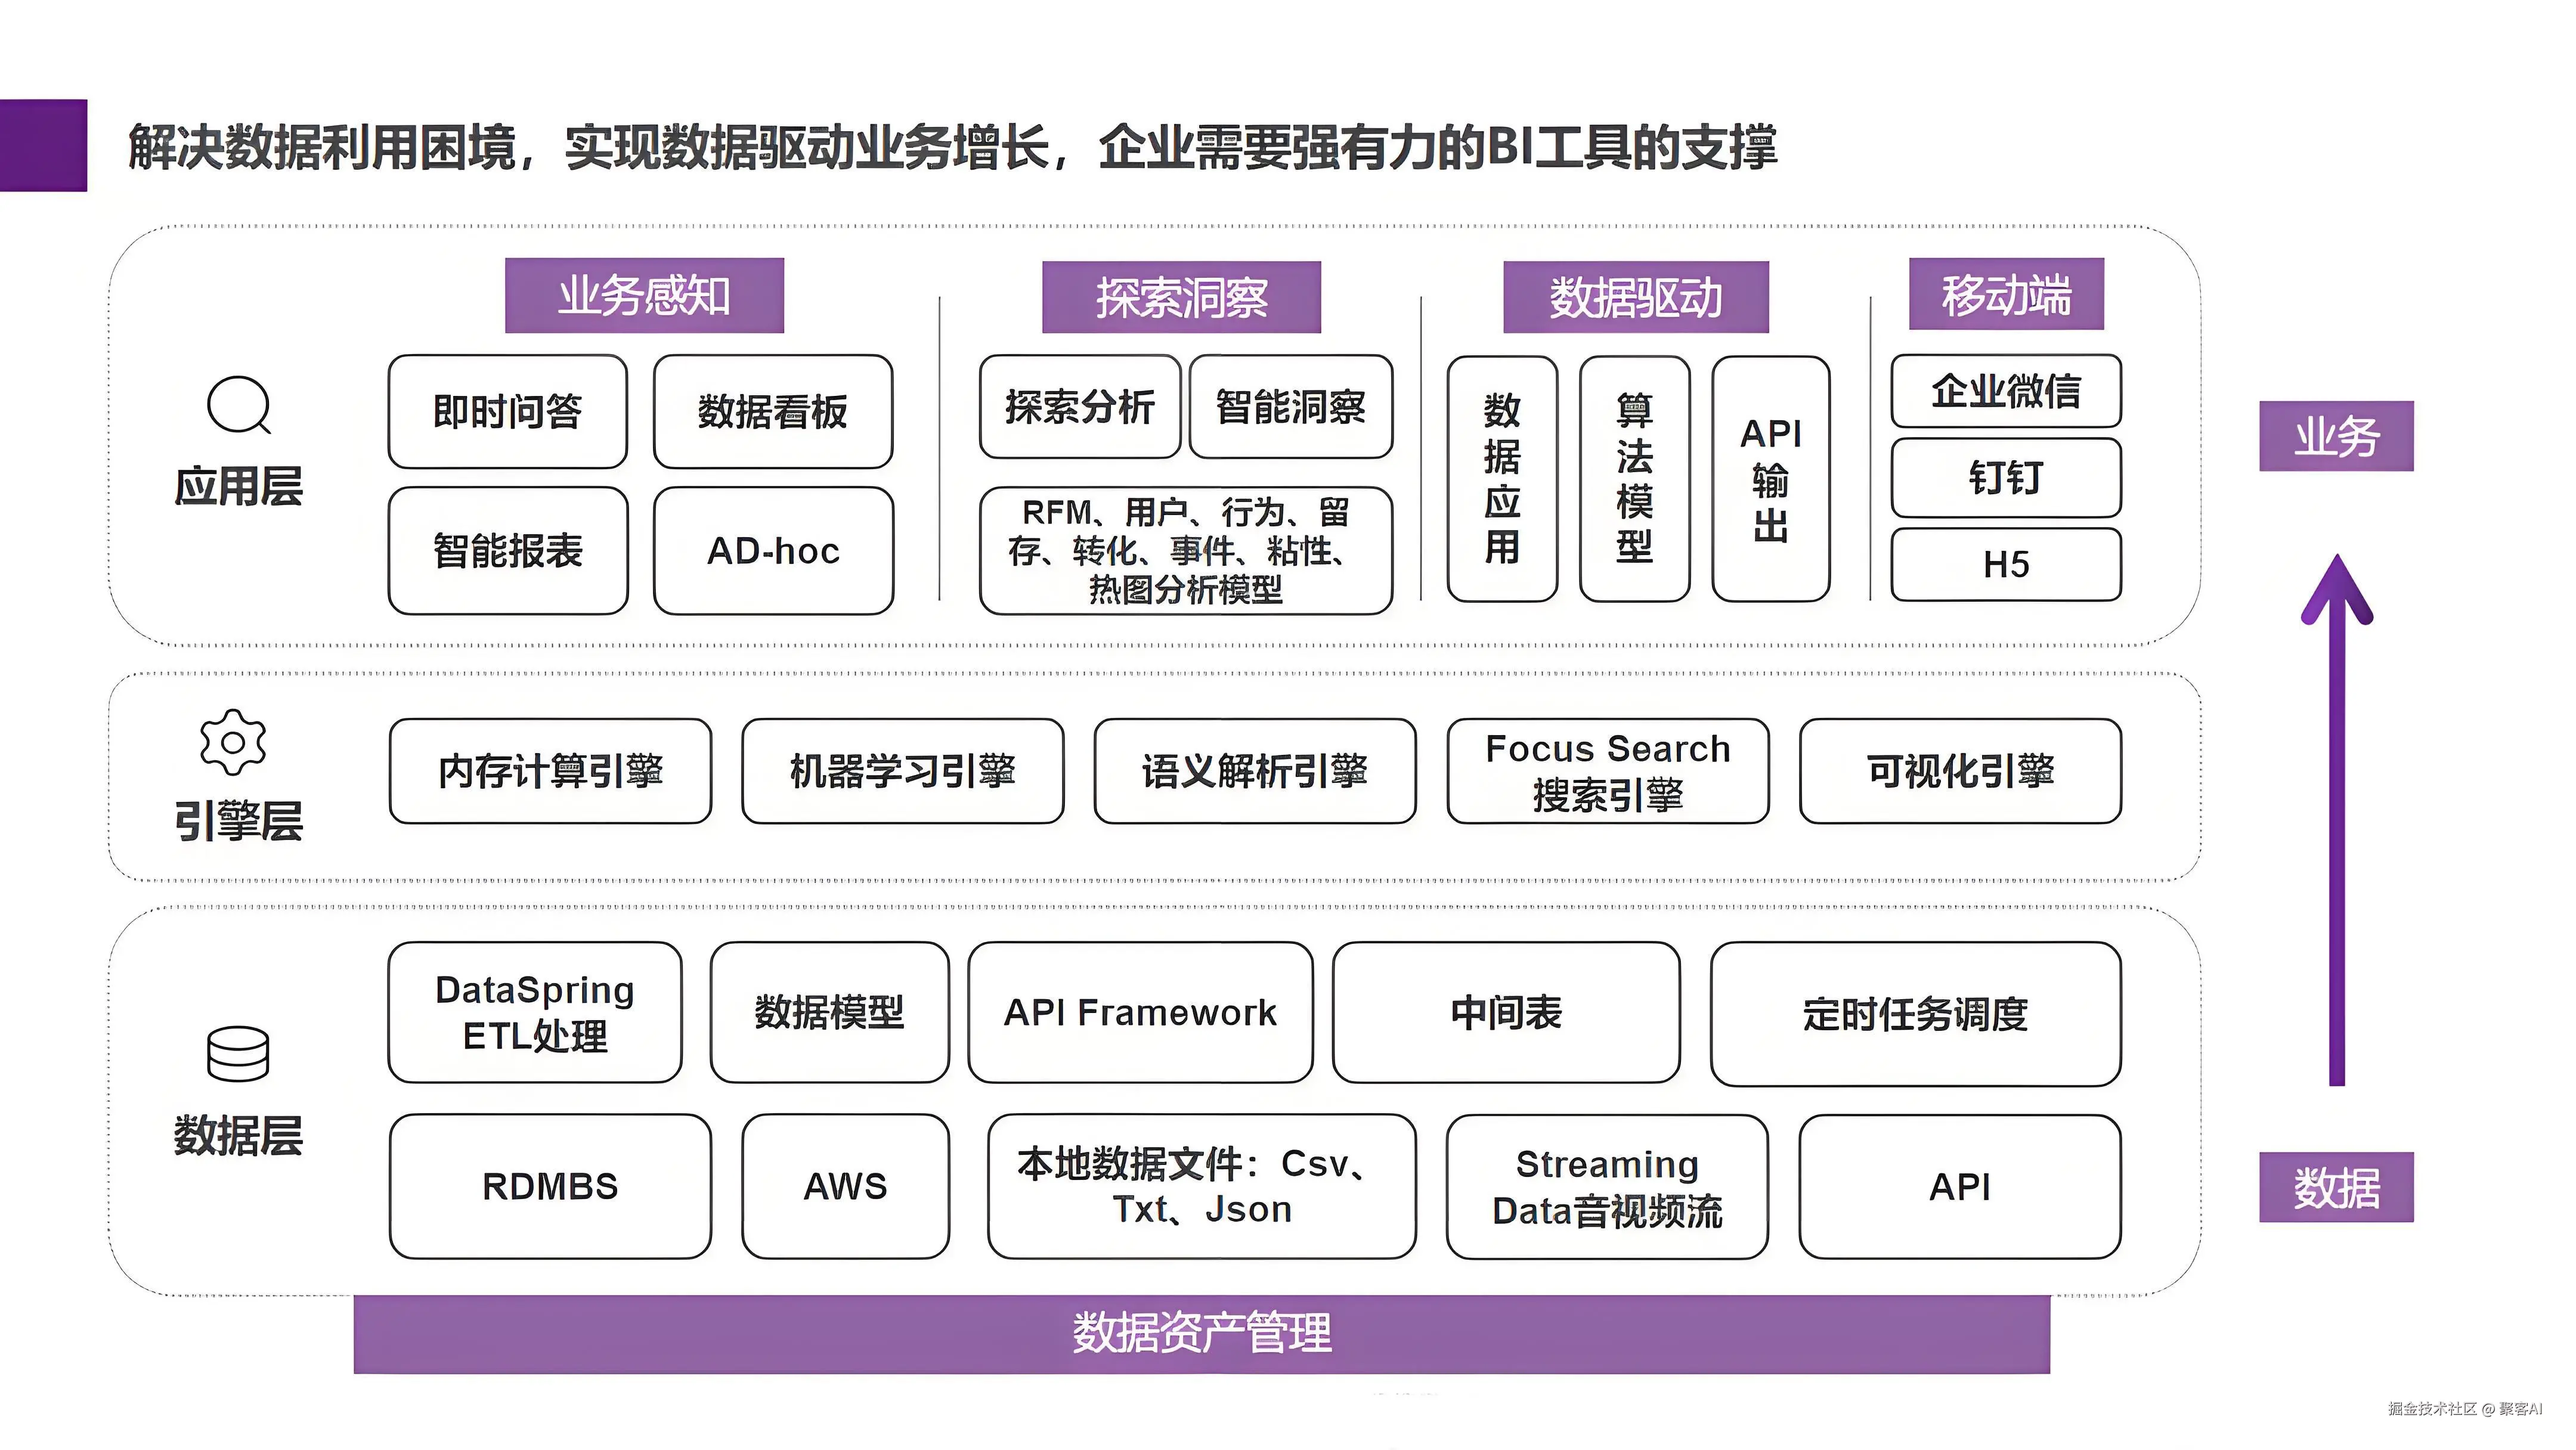This screenshot has height=1450, width=2576.
Task: Click the 即时问答 box
Action: (x=508, y=411)
